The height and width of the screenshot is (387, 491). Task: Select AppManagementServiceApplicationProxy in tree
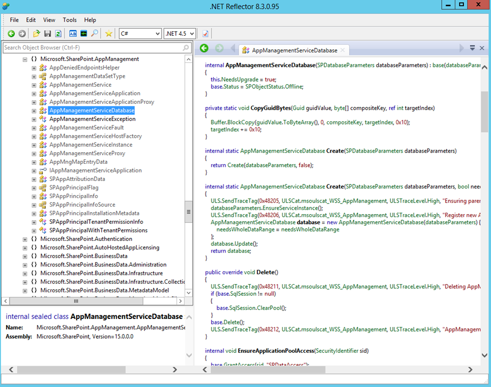click(101, 102)
